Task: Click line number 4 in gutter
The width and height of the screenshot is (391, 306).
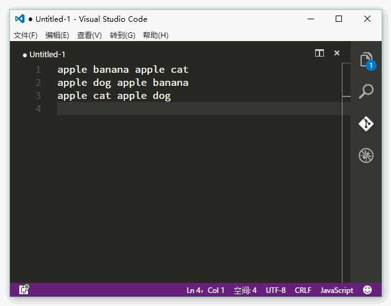Action: (38, 109)
